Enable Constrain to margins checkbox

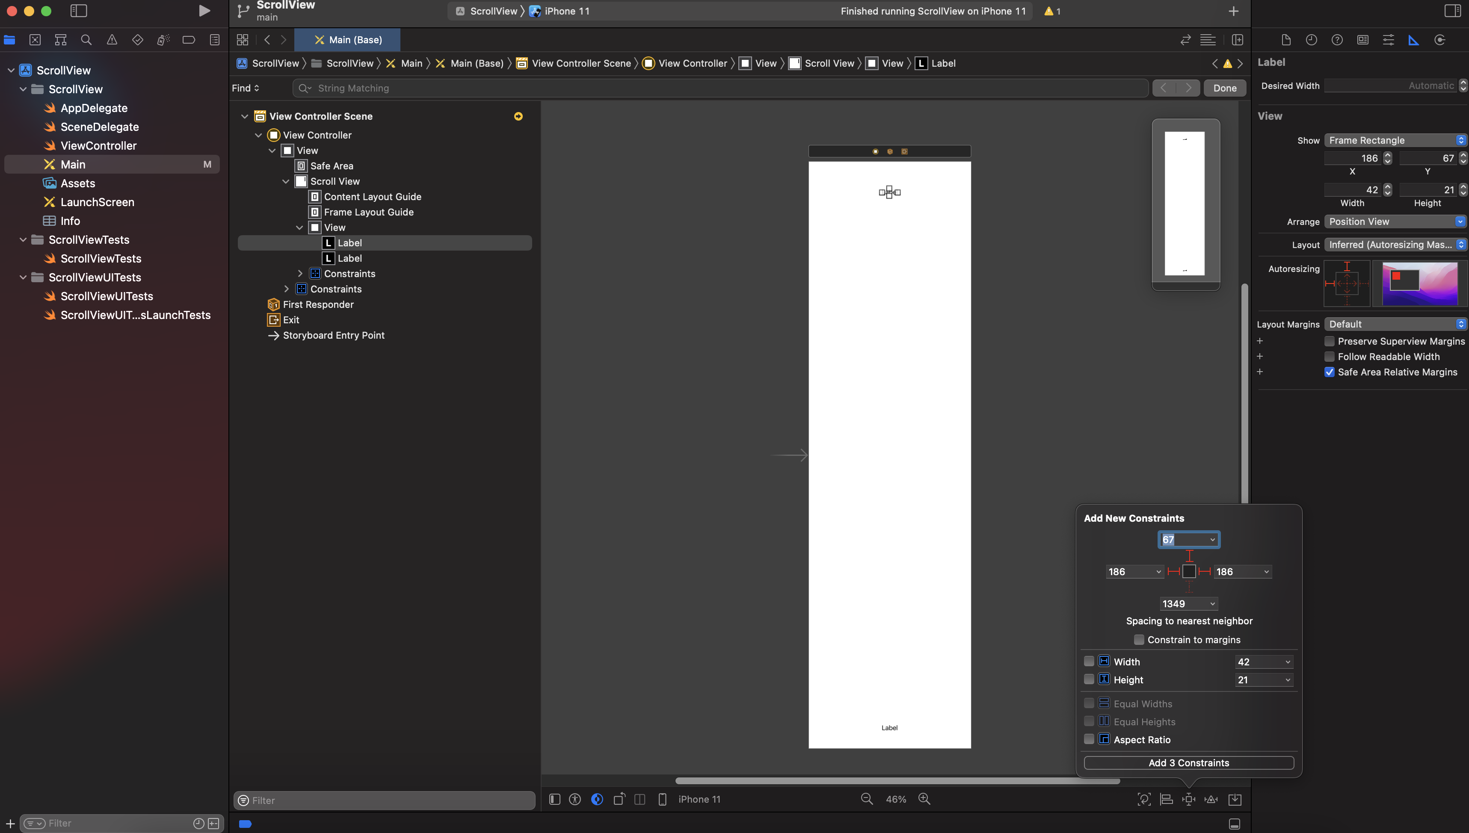click(x=1139, y=640)
